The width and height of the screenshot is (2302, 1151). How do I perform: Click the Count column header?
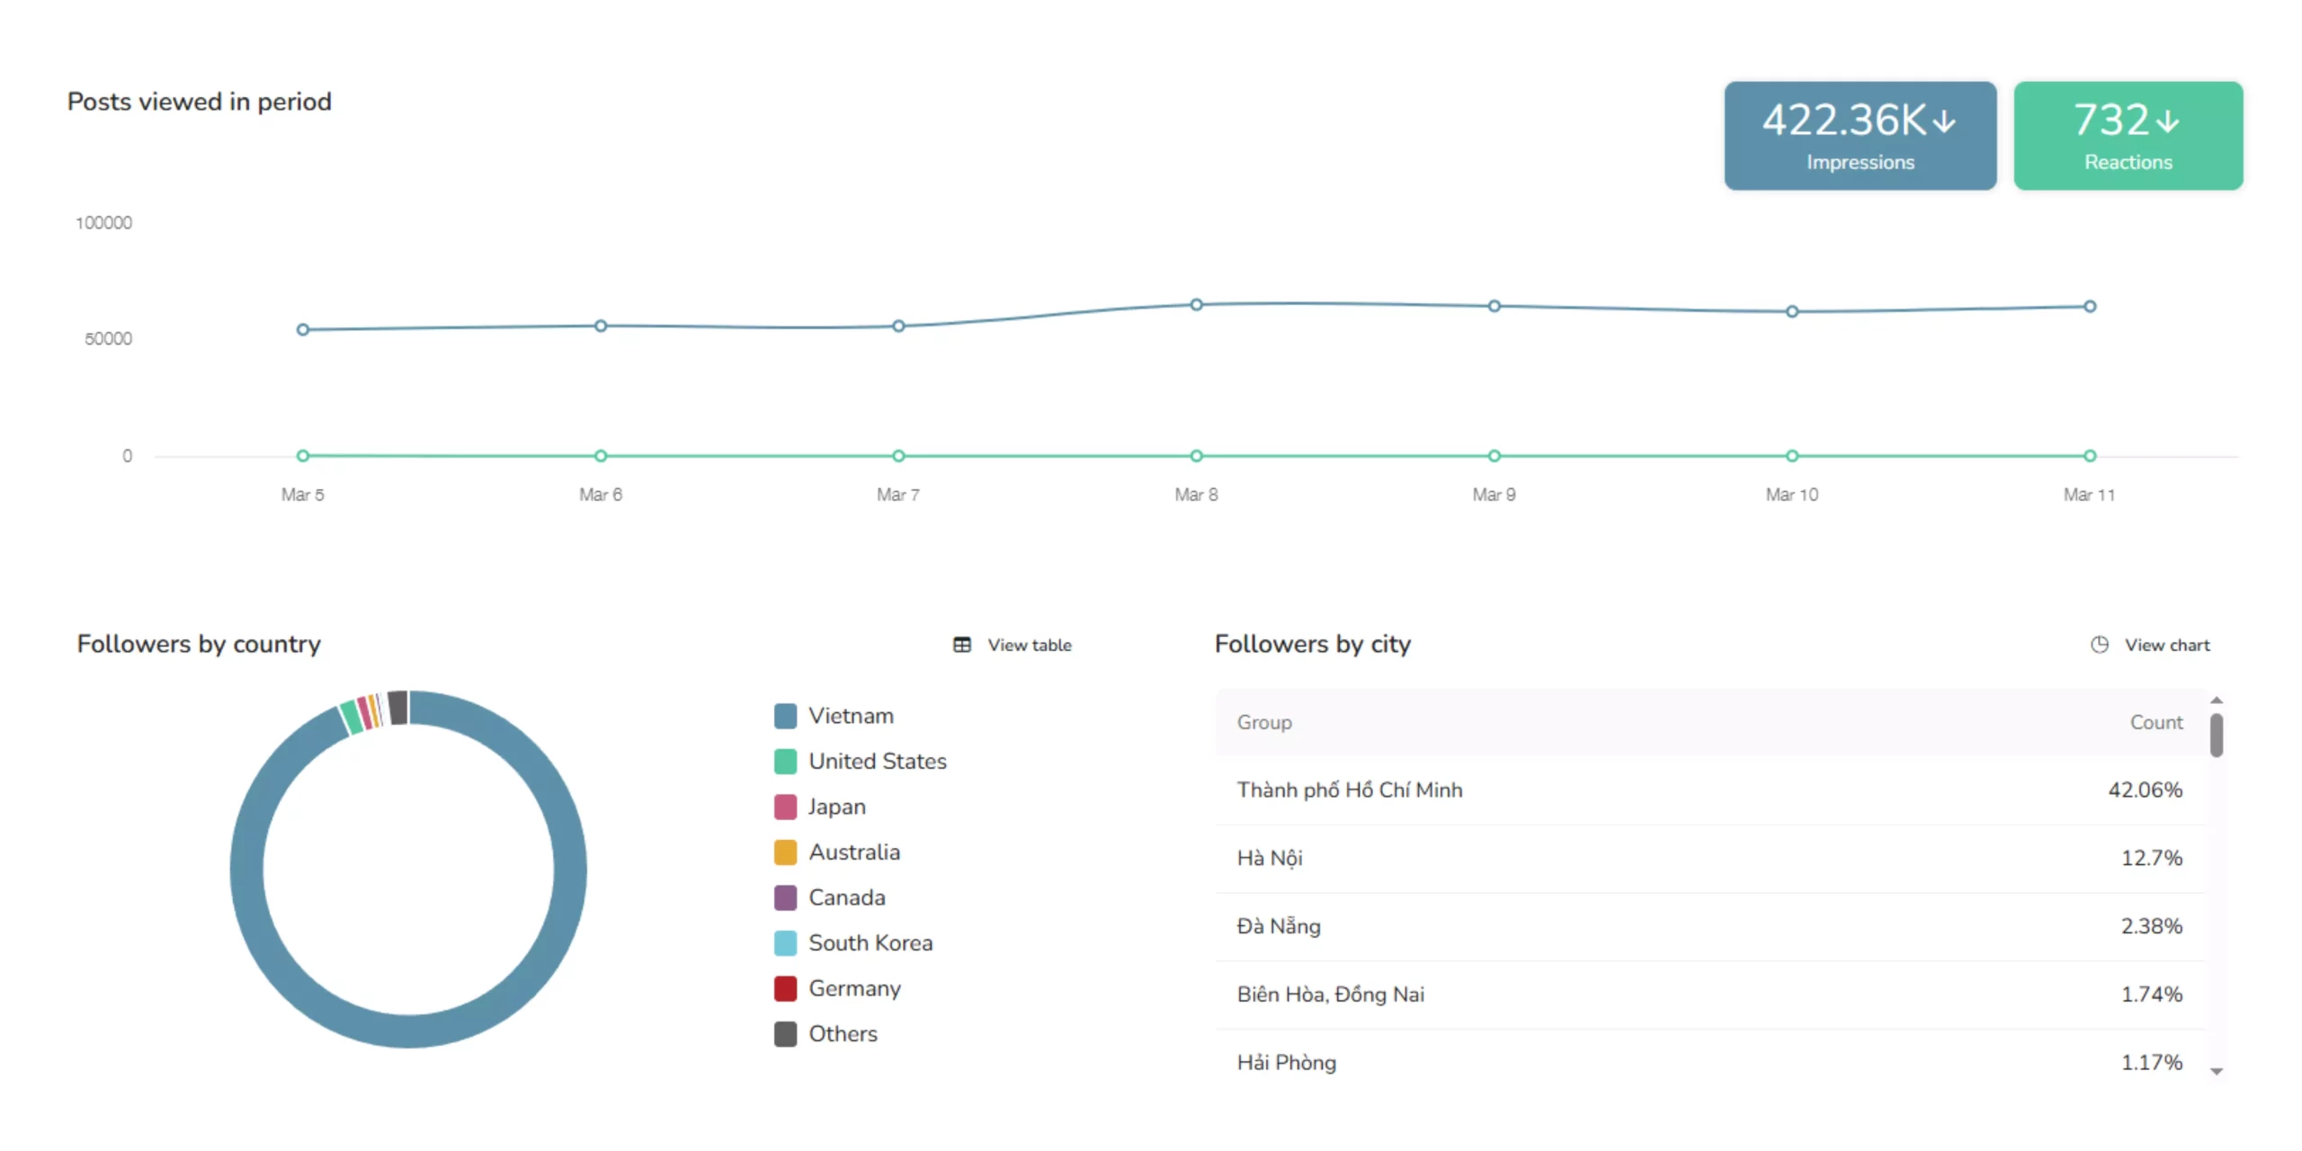point(2155,722)
